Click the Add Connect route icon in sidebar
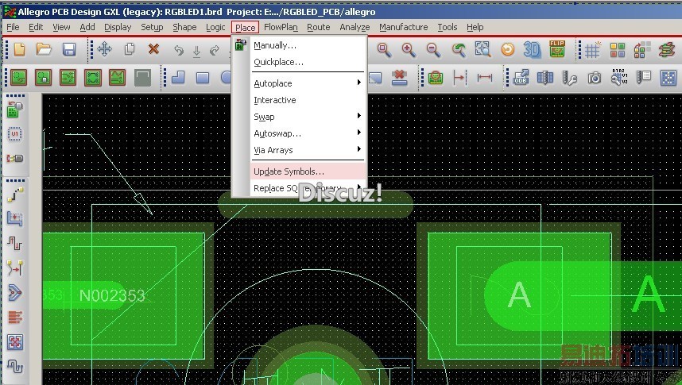This screenshot has height=385, width=682. [15, 194]
